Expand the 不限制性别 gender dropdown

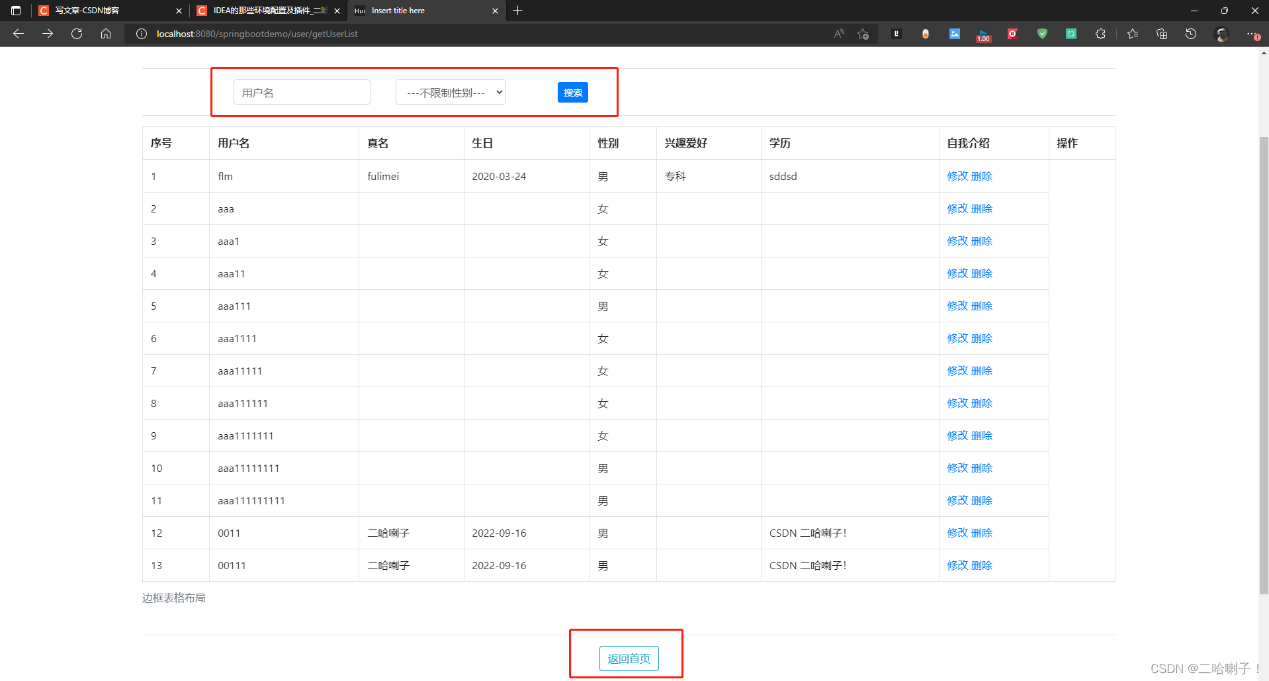coord(451,93)
